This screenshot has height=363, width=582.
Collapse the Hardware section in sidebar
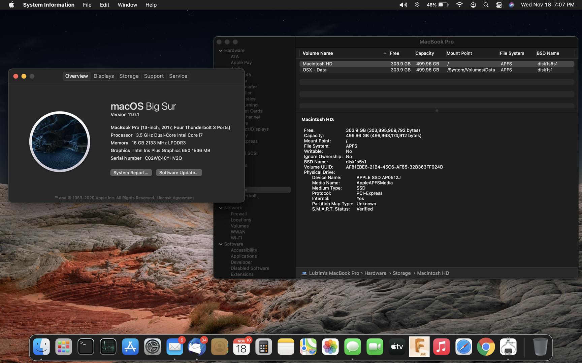221,51
